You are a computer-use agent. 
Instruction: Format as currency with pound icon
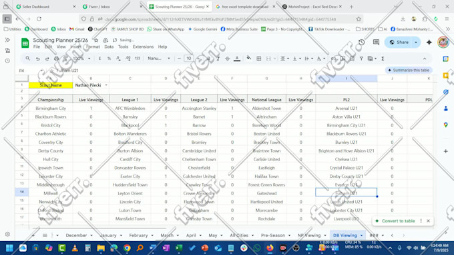click(99, 59)
